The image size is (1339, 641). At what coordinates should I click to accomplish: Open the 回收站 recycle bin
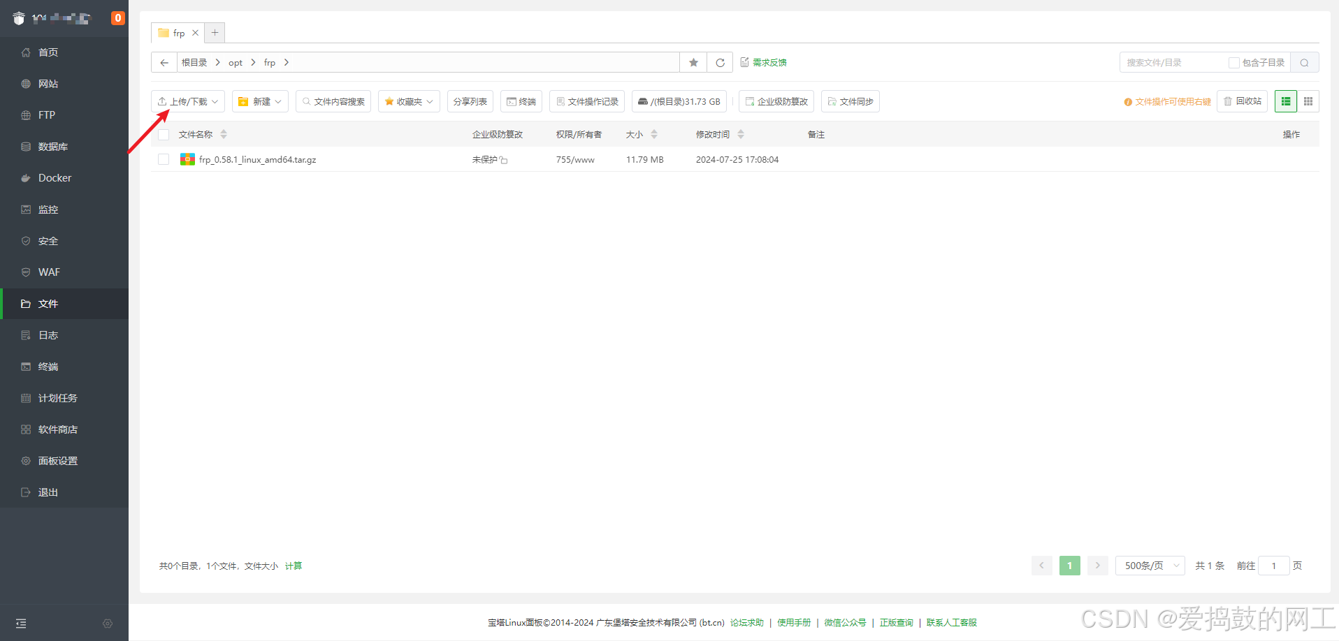(1242, 101)
